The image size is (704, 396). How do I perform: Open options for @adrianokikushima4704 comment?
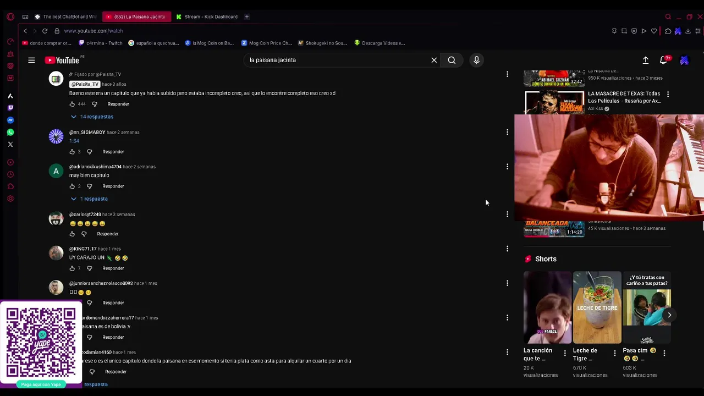507,167
